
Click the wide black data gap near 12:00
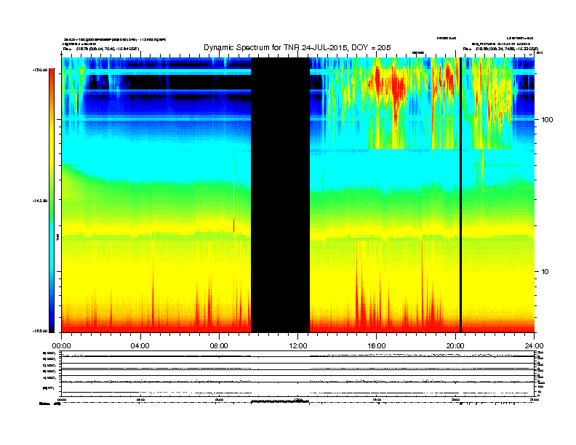[280, 195]
